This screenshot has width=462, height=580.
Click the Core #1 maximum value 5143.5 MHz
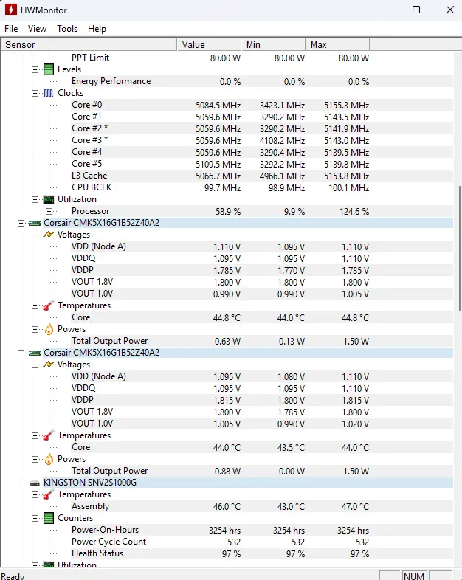[347, 117]
